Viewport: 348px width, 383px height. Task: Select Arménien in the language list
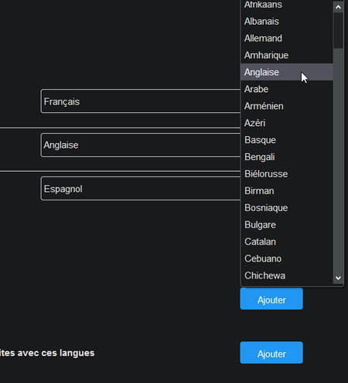[x=287, y=106]
